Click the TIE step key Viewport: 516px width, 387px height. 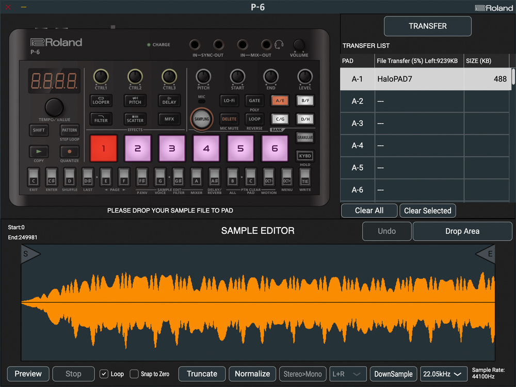click(305, 178)
